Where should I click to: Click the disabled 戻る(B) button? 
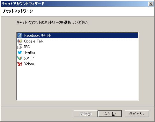85,114
